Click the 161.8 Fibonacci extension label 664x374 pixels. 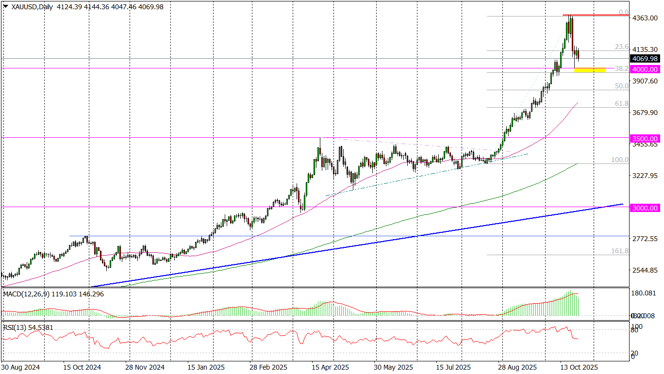click(x=619, y=251)
